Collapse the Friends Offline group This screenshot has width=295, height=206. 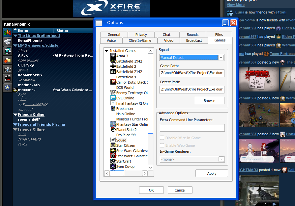click(15, 129)
